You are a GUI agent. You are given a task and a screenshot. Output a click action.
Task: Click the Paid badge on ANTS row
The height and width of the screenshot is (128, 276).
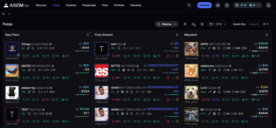(256, 56)
